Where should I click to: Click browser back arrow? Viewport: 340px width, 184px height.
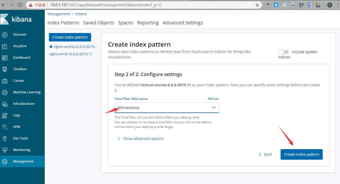click(4, 5)
